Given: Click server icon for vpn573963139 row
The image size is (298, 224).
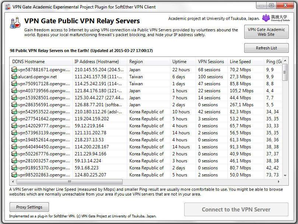Looking at the screenshot, I should tap(14, 132).
